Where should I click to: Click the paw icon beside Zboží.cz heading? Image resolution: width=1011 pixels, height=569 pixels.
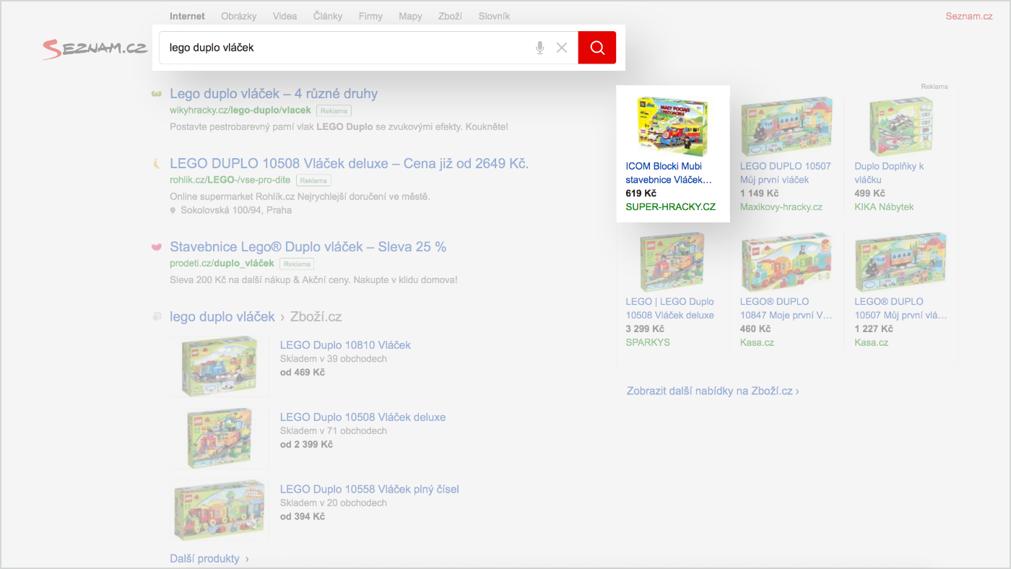(156, 317)
